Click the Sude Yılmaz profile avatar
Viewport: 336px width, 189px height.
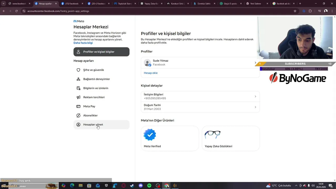[148, 63]
